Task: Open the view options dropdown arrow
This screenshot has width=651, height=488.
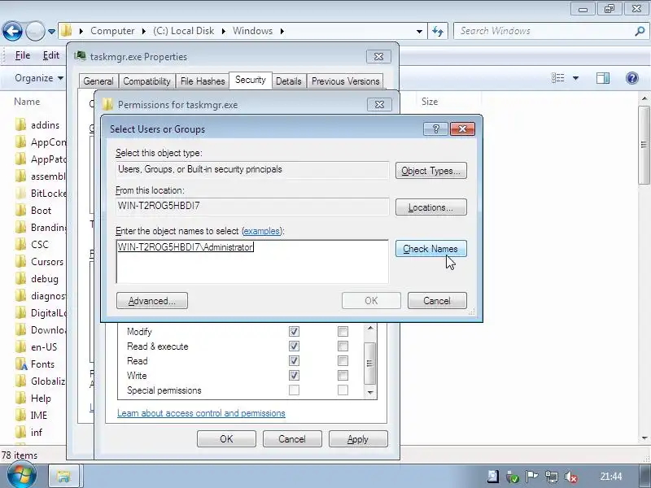Action: 575,78
